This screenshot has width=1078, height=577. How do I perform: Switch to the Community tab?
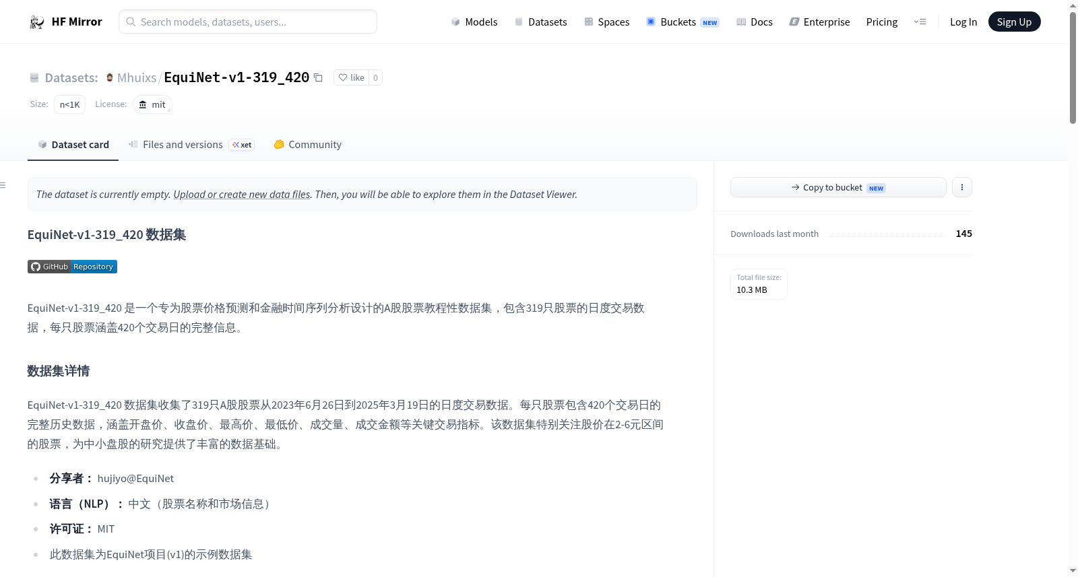[x=307, y=145]
